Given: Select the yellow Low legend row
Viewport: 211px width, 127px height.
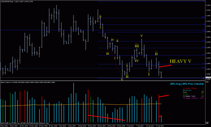Looking at the screenshot, I should click(193, 92).
